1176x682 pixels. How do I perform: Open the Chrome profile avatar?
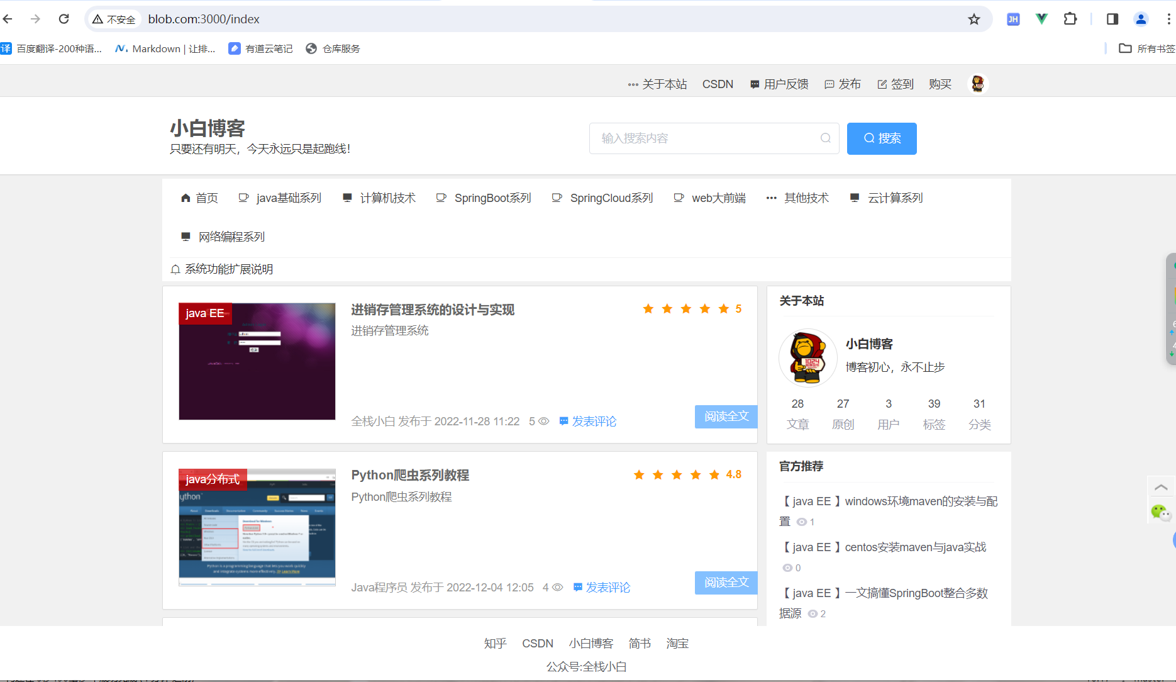(x=1141, y=19)
